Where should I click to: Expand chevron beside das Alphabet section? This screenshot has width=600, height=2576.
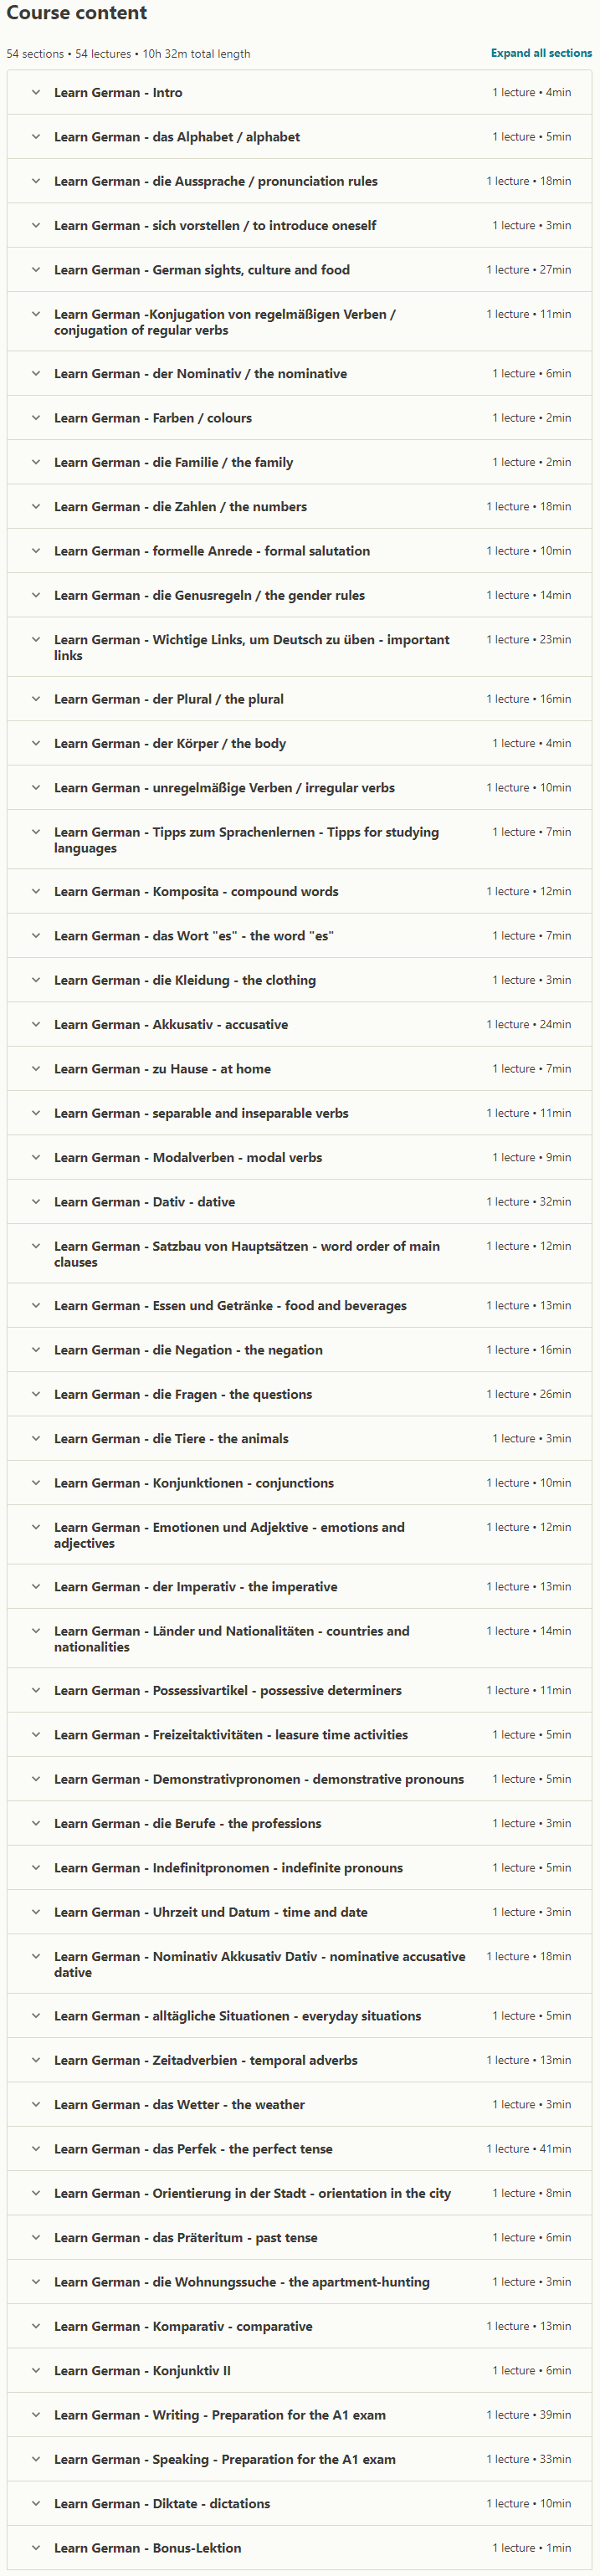[x=36, y=137]
